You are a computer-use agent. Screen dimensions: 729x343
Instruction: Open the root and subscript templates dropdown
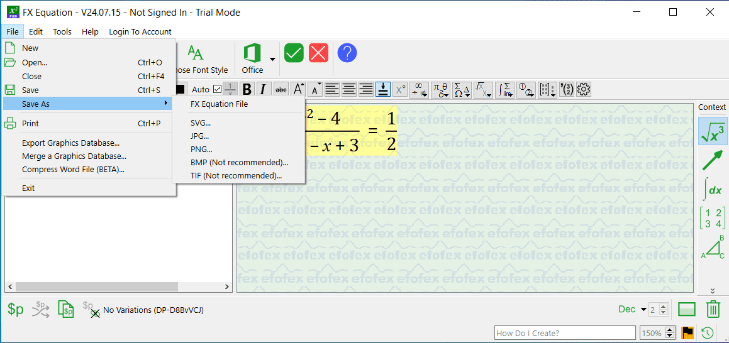(483, 89)
